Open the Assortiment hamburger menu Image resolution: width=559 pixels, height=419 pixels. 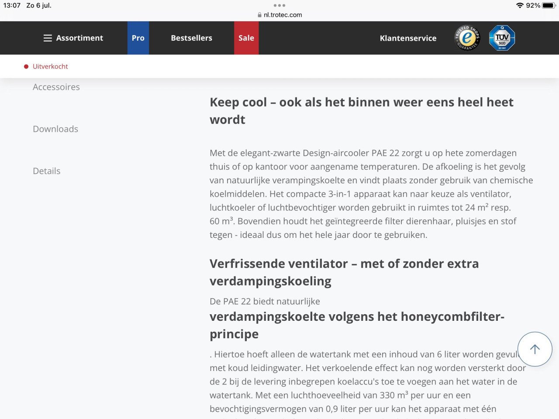coord(73,38)
